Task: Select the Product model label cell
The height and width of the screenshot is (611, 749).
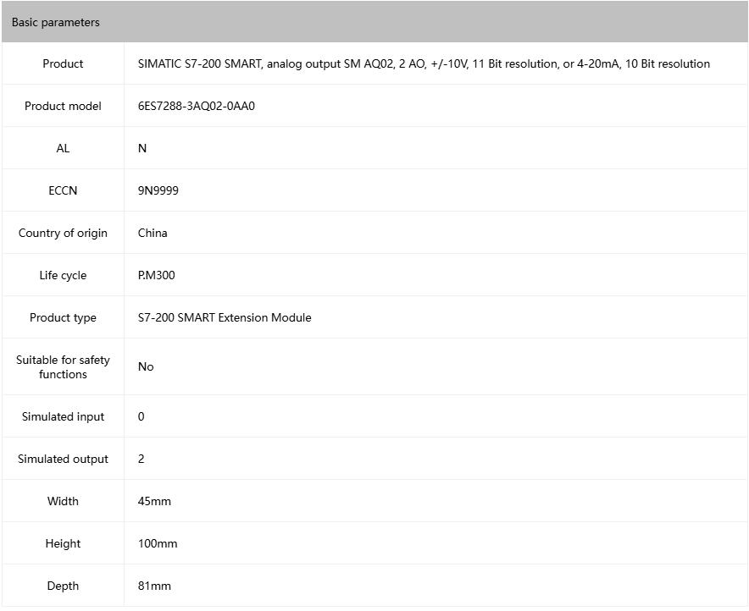Action: [x=63, y=106]
